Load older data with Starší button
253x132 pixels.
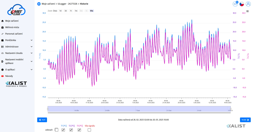tap(42, 120)
